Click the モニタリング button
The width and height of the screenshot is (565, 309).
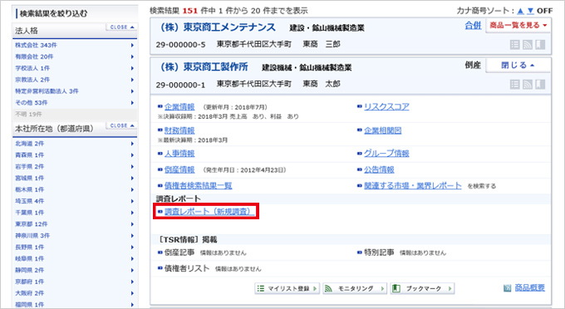click(355, 289)
